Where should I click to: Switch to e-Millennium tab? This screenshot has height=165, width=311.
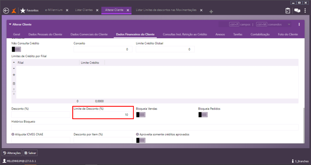[54, 10]
